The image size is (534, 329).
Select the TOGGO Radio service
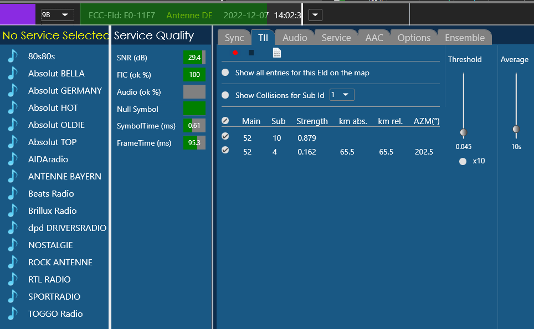(x=55, y=313)
